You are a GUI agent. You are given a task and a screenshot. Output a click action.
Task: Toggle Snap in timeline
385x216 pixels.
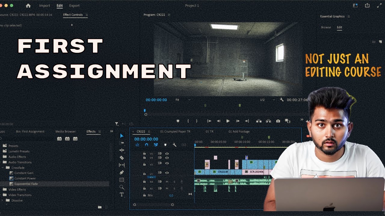146,145
